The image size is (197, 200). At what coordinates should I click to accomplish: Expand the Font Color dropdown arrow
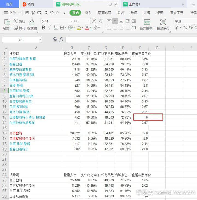(x=91, y=28)
